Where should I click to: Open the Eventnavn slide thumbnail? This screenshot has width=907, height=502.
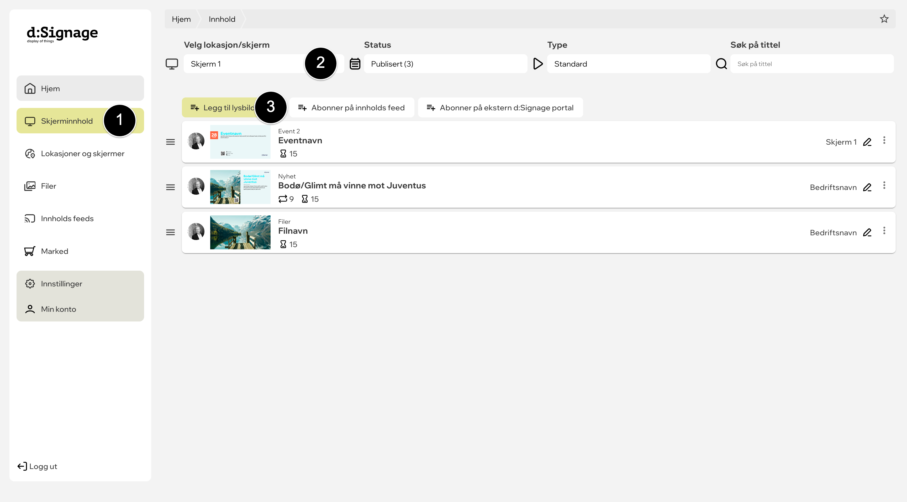click(240, 142)
